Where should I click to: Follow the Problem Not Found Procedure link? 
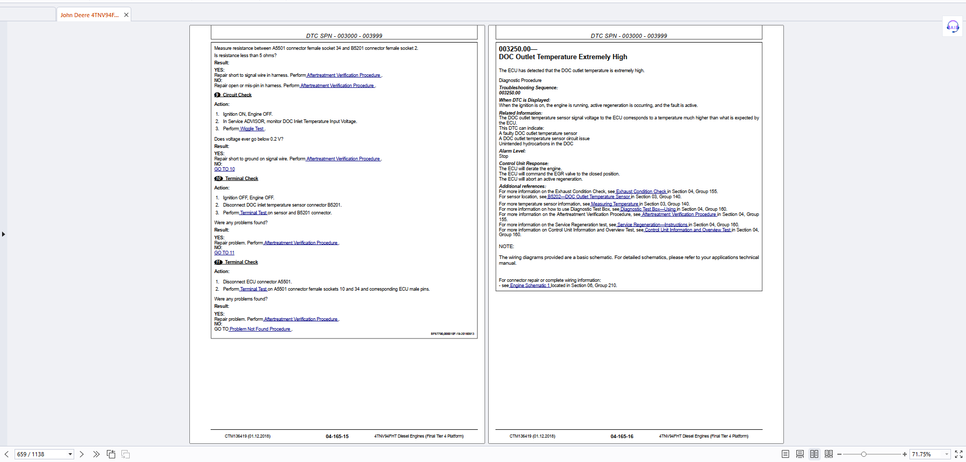click(x=260, y=329)
